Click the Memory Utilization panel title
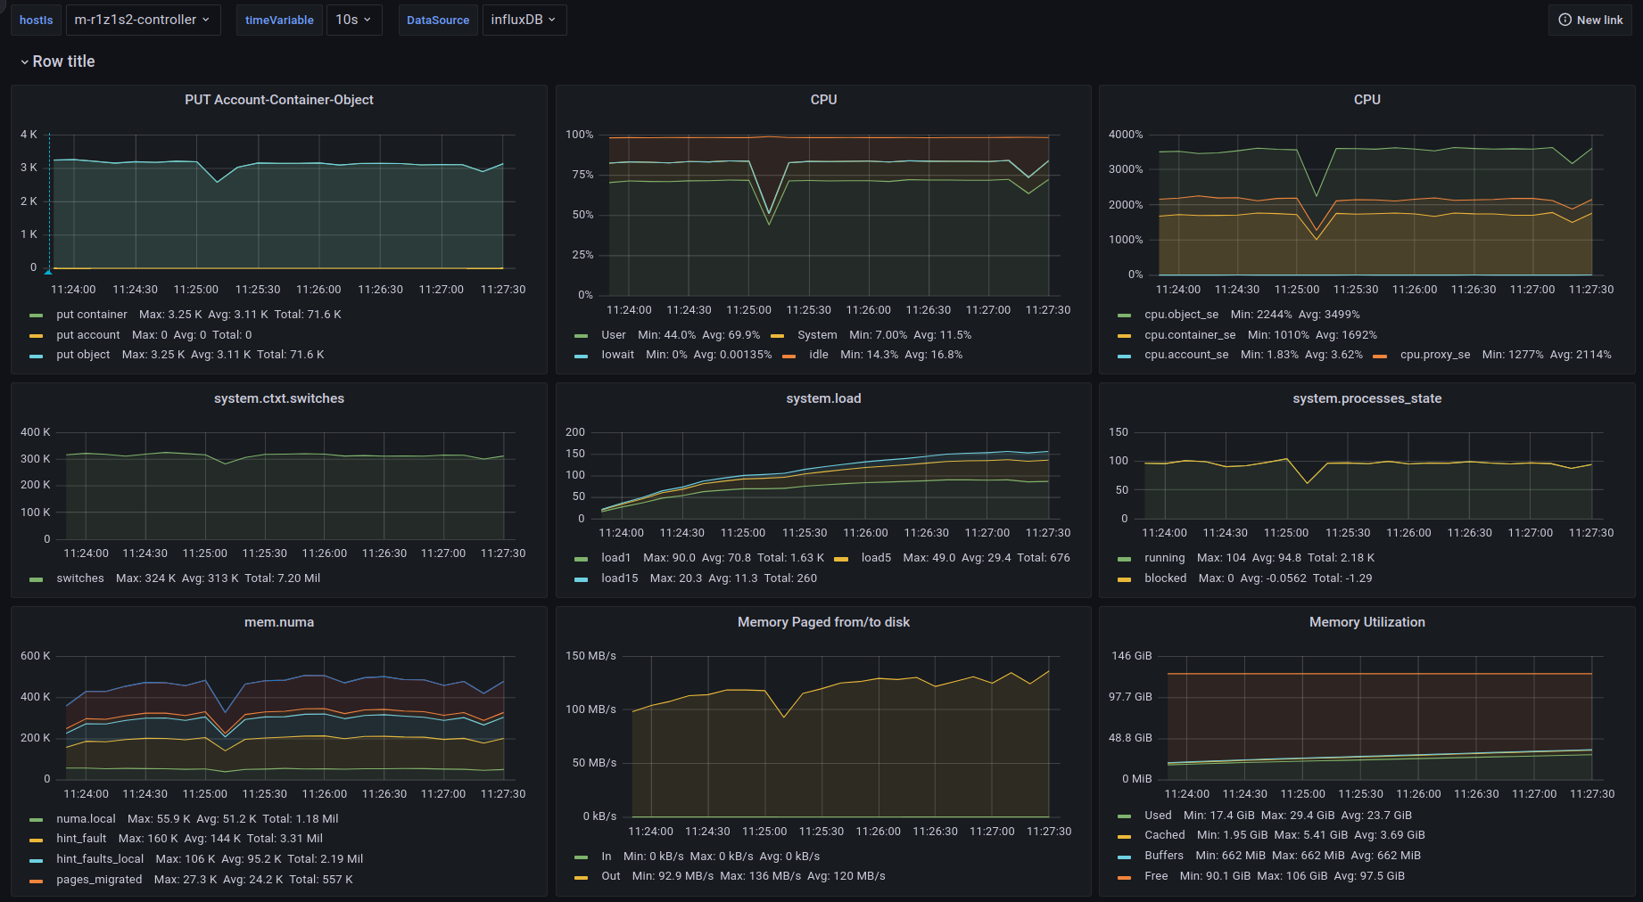This screenshot has width=1643, height=902. [1366, 622]
